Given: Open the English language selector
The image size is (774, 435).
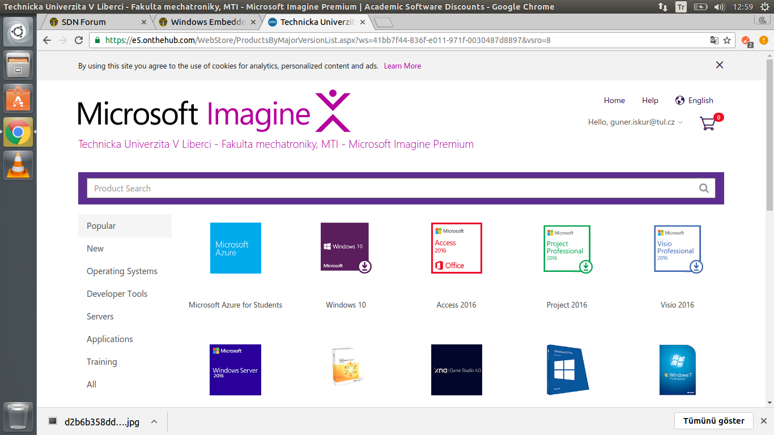Looking at the screenshot, I should pyautogui.click(x=694, y=100).
